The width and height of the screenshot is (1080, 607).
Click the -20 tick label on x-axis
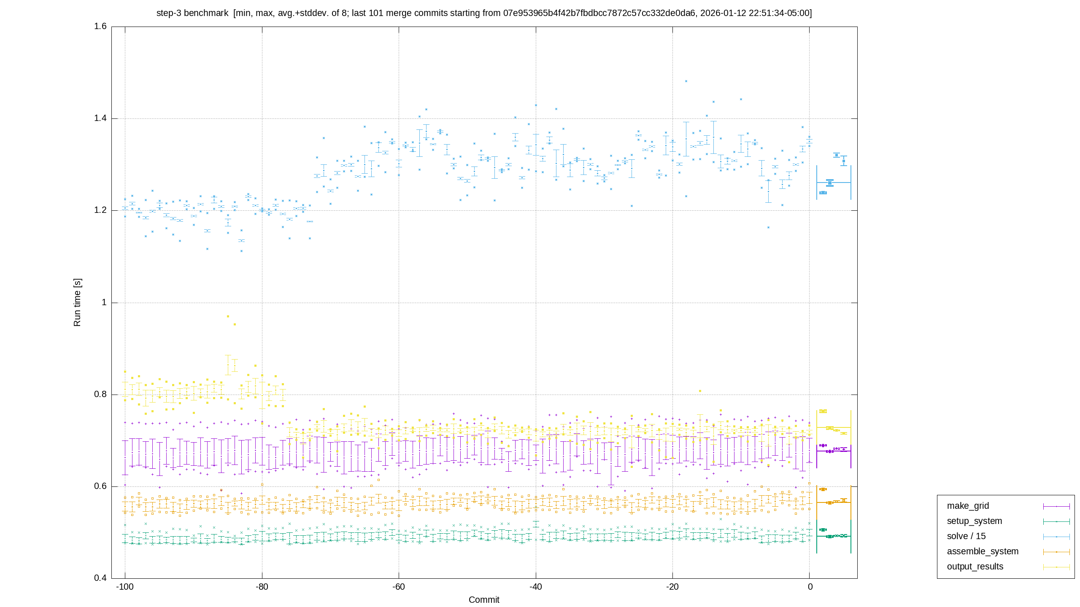[x=672, y=587]
